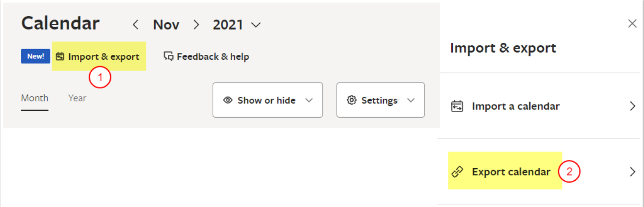Go to next month arrow
This screenshot has height=207, width=644.
(196, 25)
